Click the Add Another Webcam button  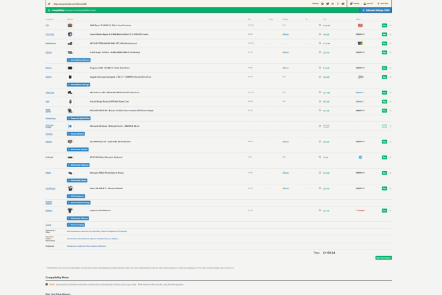tap(78, 218)
